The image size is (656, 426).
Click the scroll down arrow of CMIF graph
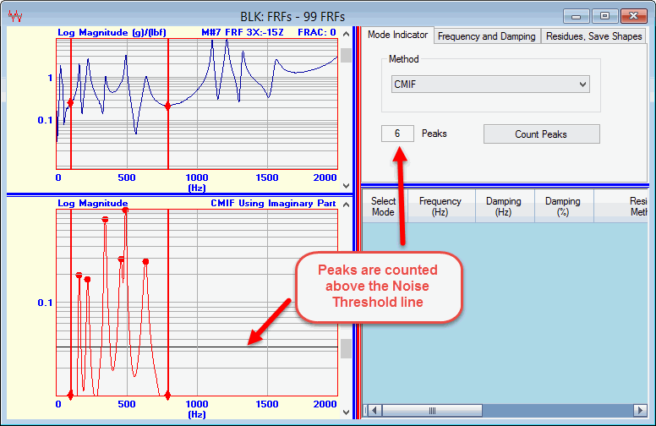346,412
